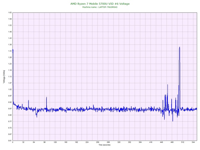Click the 384 tick label on time axis
The image size is (200, 150).
pyautogui.click(x=140, y=142)
